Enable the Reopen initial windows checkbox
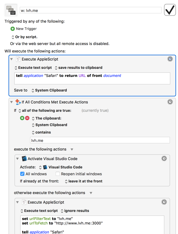Image resolution: width=178 pixels, height=234 pixels. pos(58,174)
